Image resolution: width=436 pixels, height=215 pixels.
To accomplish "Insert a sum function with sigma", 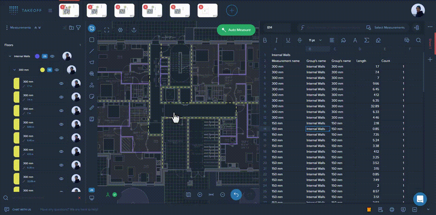I will pyautogui.click(x=367, y=40).
